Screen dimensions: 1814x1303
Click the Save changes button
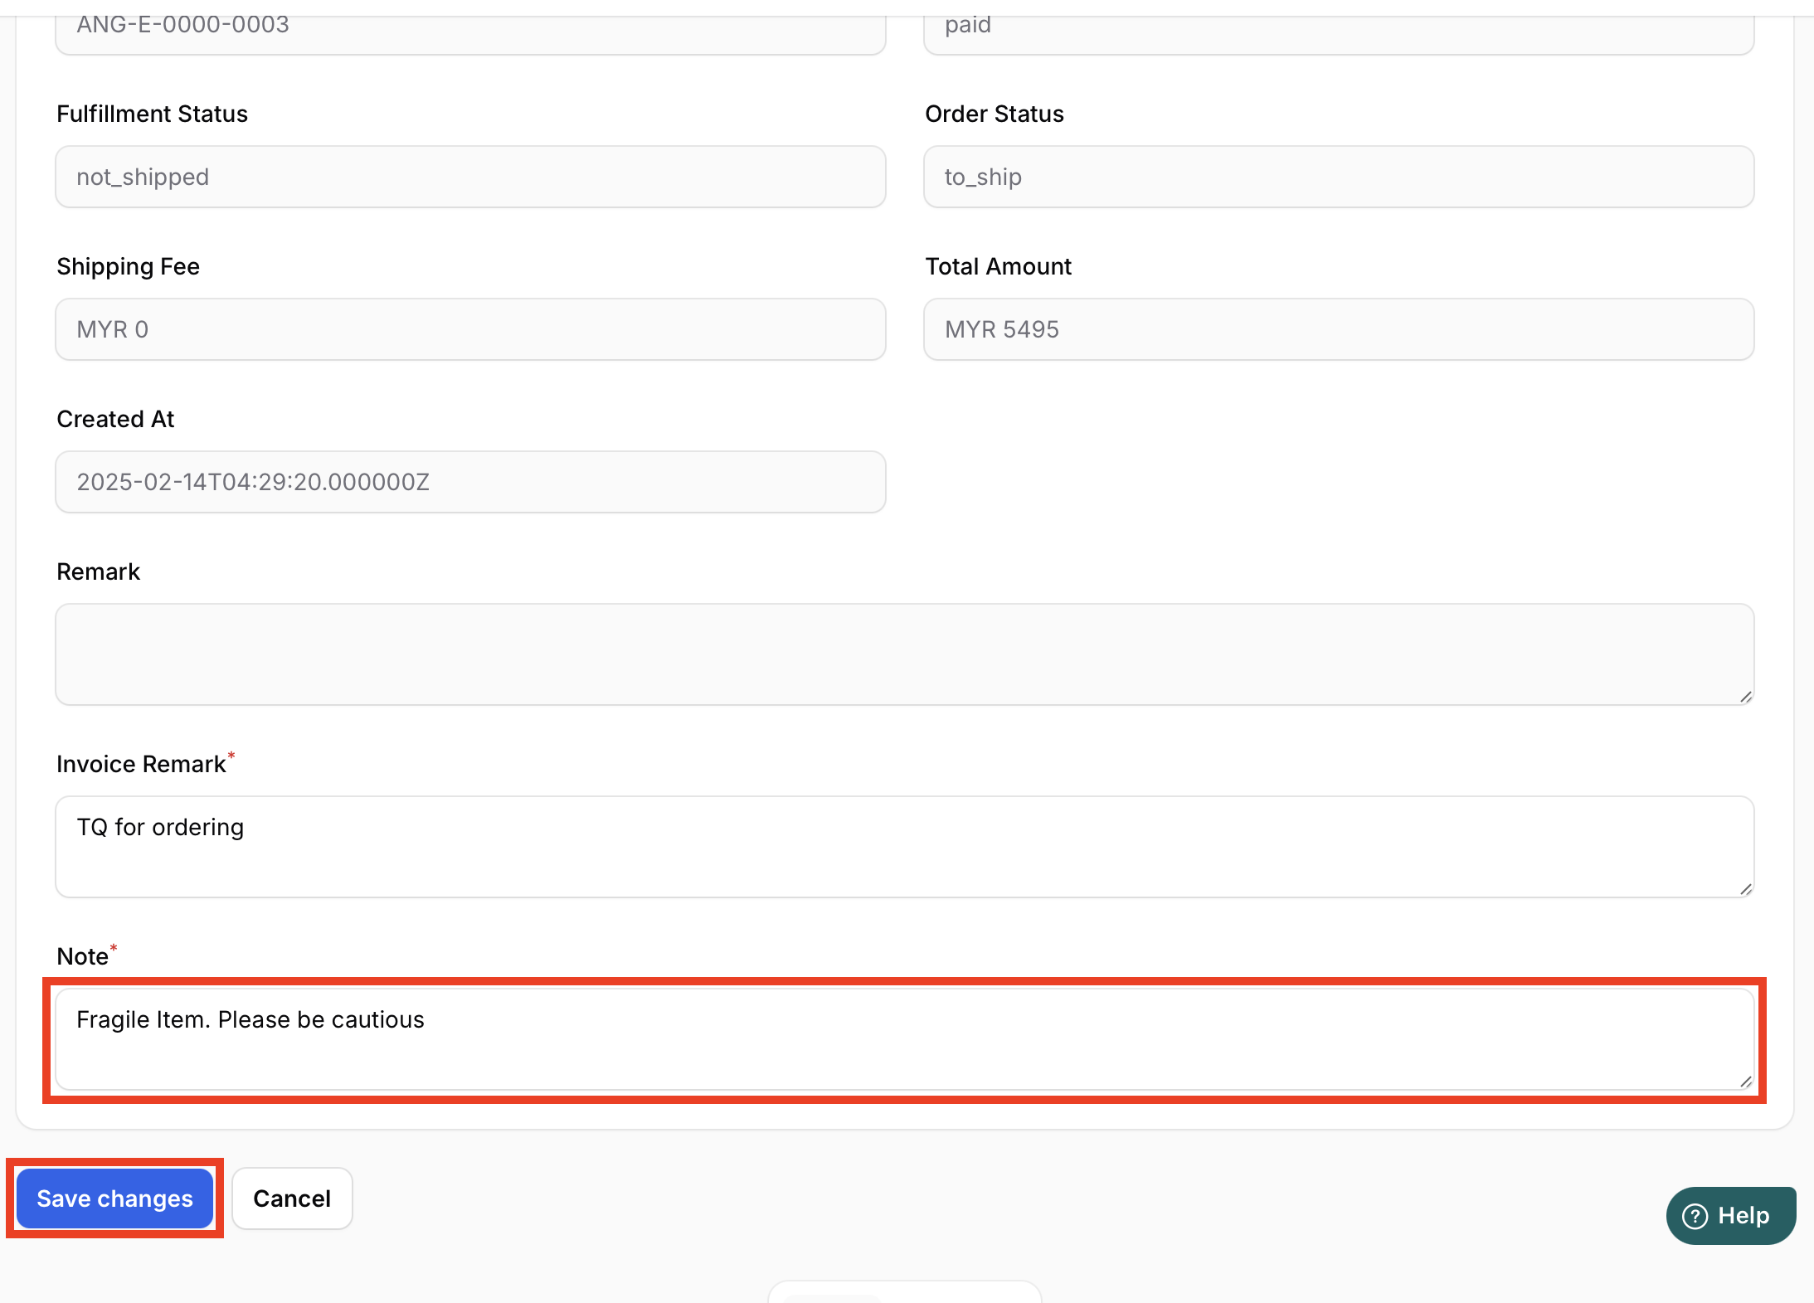coord(114,1198)
